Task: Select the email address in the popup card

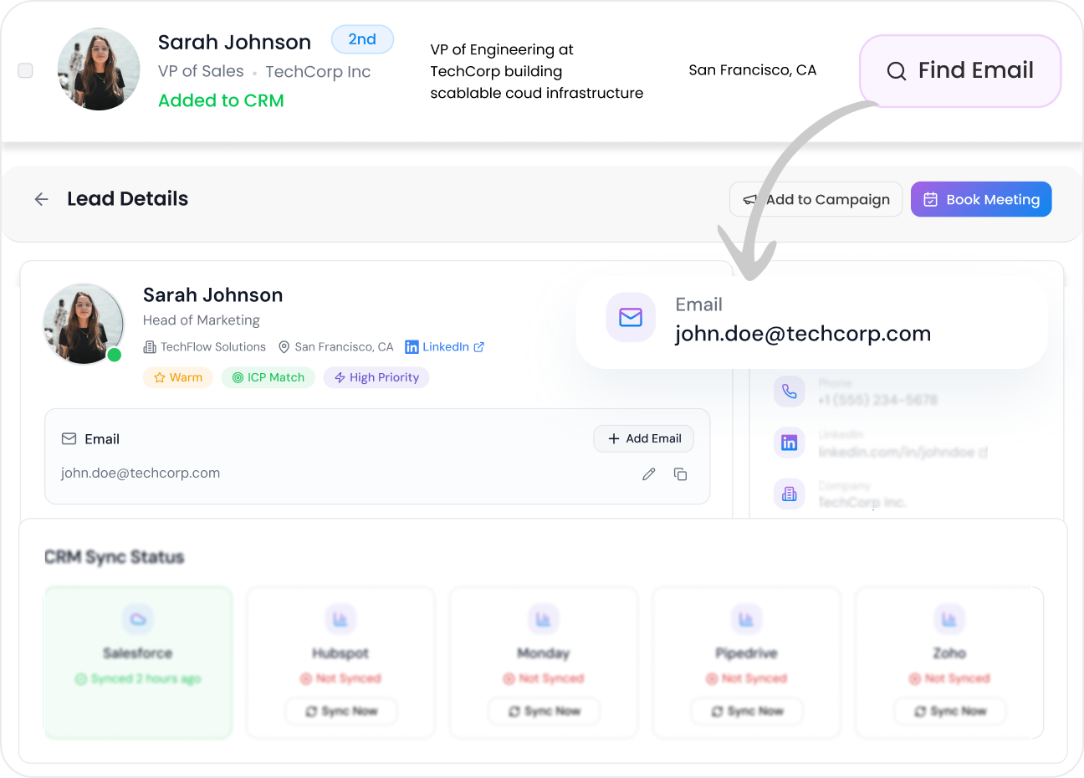Action: click(803, 334)
